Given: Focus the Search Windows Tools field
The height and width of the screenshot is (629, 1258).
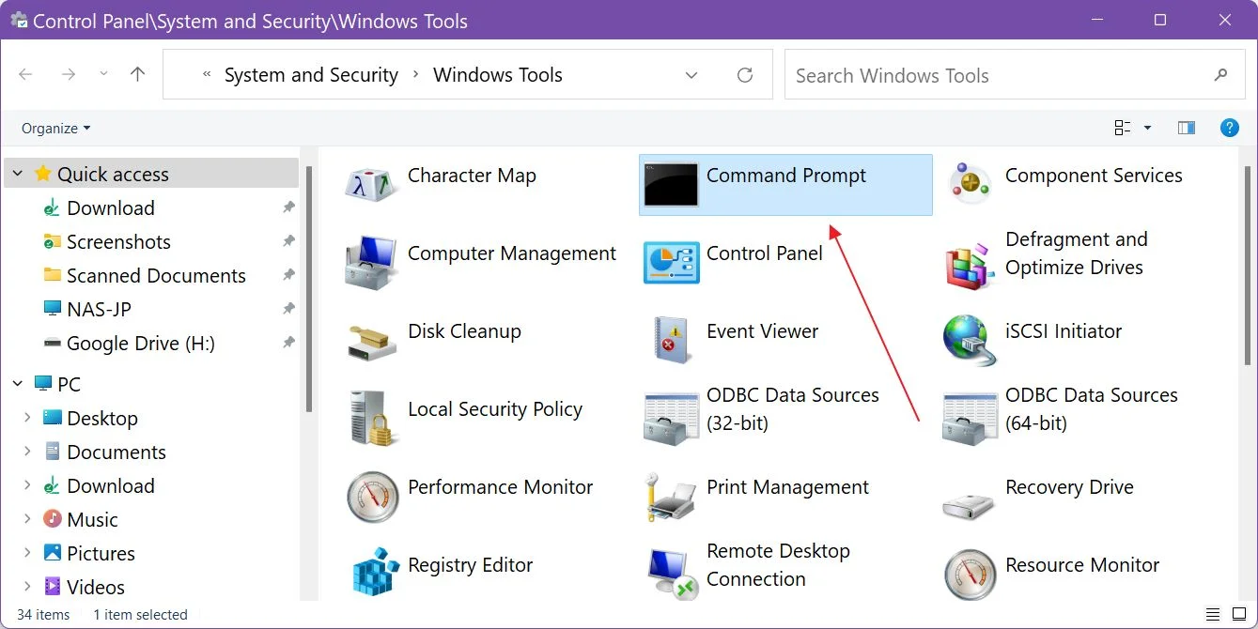Looking at the screenshot, I should (1015, 75).
